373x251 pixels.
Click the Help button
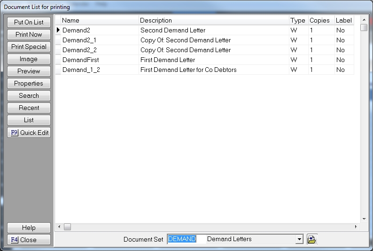29,227
